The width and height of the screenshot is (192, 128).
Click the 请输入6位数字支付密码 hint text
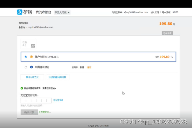pyautogui.click(x=31, y=106)
